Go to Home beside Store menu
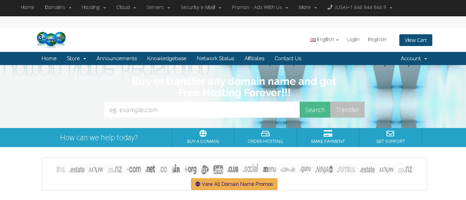This screenshot has height=200, width=466. (49, 58)
